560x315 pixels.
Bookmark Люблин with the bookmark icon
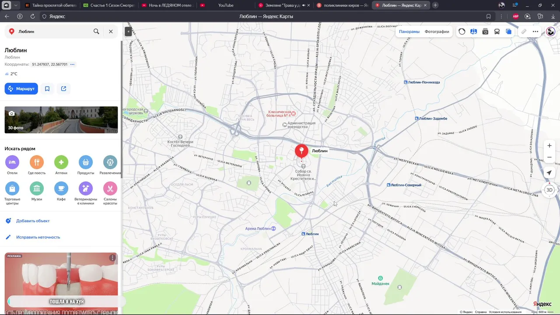(47, 89)
